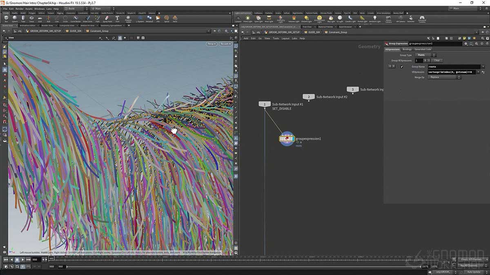Select the VR Camera shelf tool
The width and height of the screenshot is (490, 275).
click(400, 18)
